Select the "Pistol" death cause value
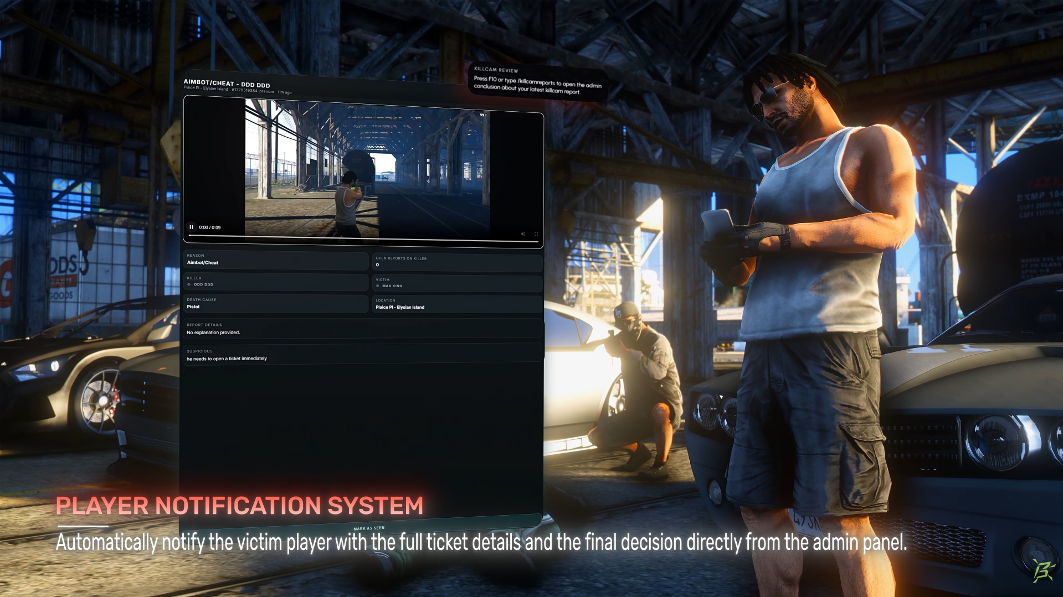Screen dimensions: 1063x597 click(x=193, y=307)
